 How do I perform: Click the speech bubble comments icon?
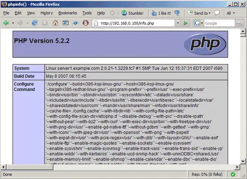click(x=217, y=13)
